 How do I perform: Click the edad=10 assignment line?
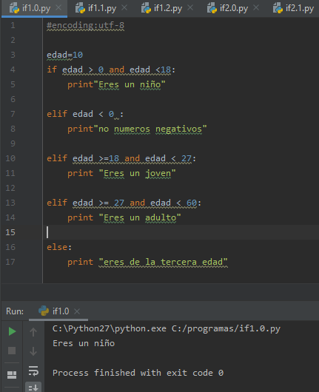click(65, 55)
